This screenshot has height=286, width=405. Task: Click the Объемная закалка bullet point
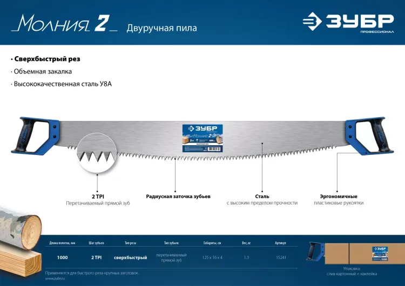tap(43, 71)
